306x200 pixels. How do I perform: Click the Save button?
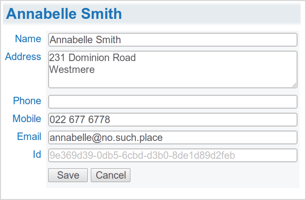coord(68,175)
